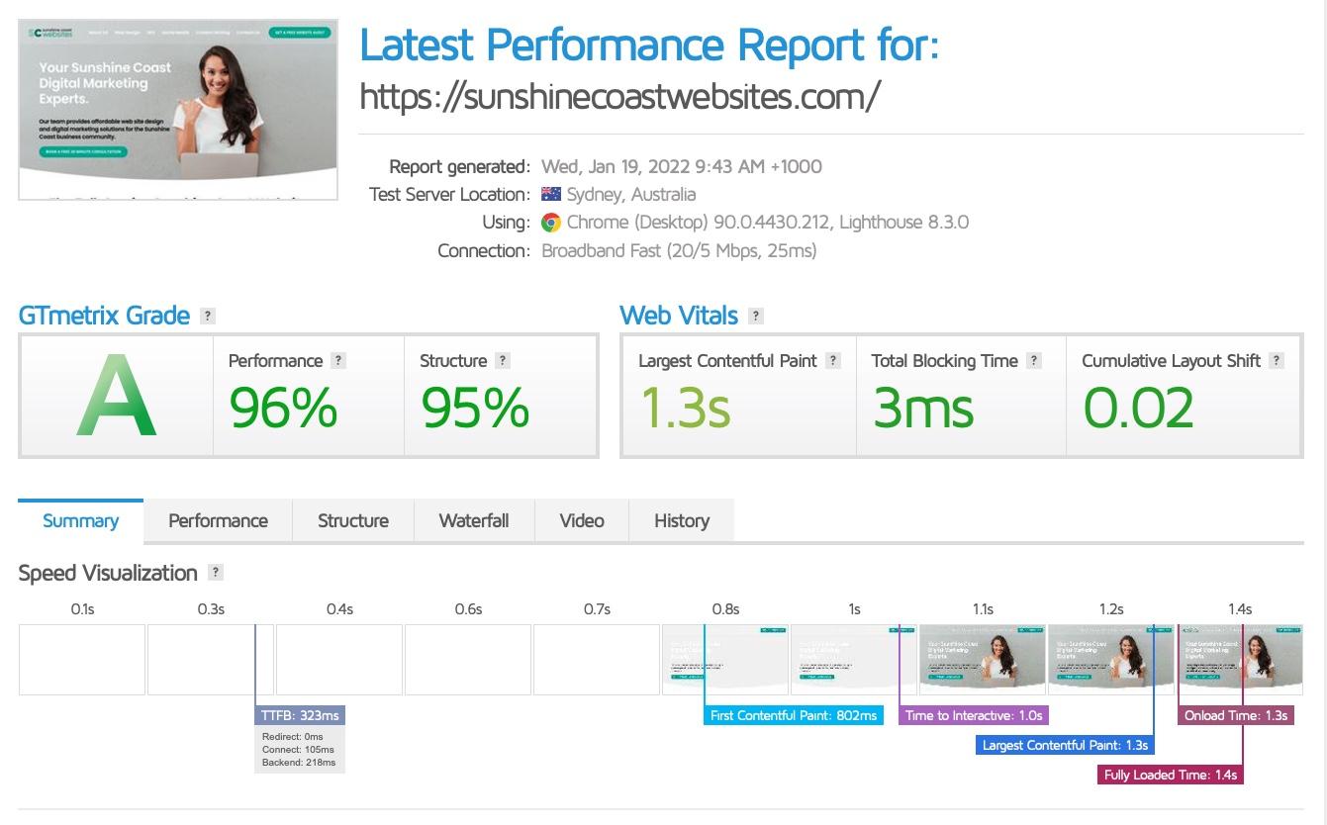Click the question mark next to Structure score

click(503, 361)
